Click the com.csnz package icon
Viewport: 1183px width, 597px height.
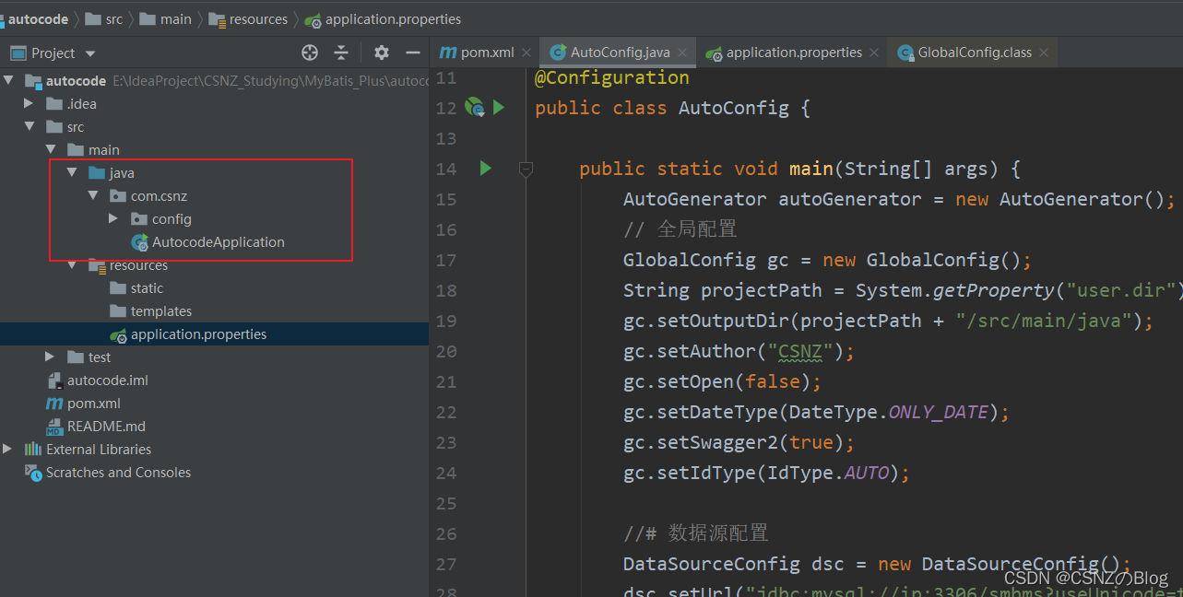[118, 196]
